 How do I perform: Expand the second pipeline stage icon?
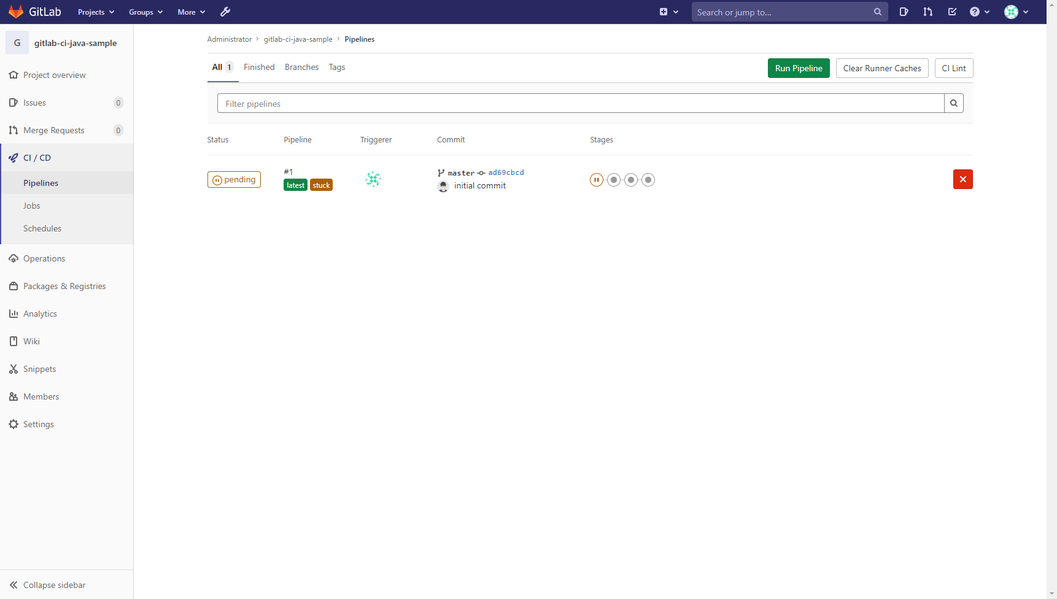coord(614,180)
